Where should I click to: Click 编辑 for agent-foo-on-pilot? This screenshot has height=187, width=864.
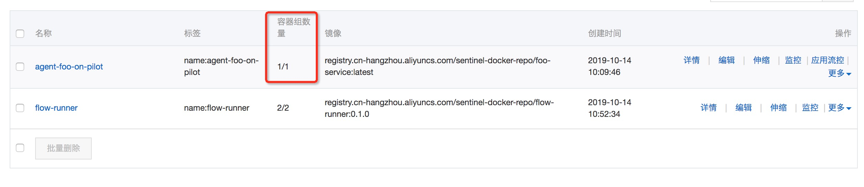point(726,60)
